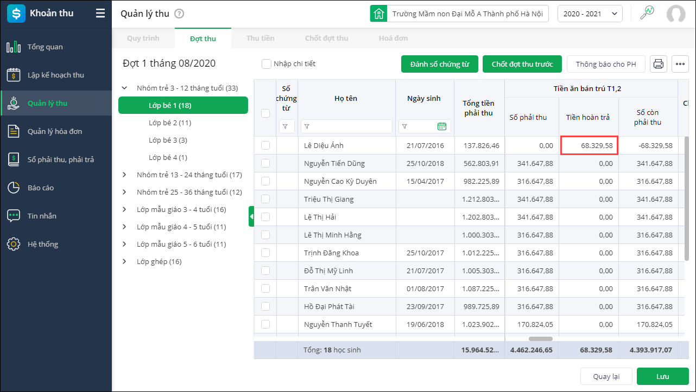This screenshot has height=392, width=696.
Task: Open Báo cáo from the sidebar
Action: (x=41, y=188)
